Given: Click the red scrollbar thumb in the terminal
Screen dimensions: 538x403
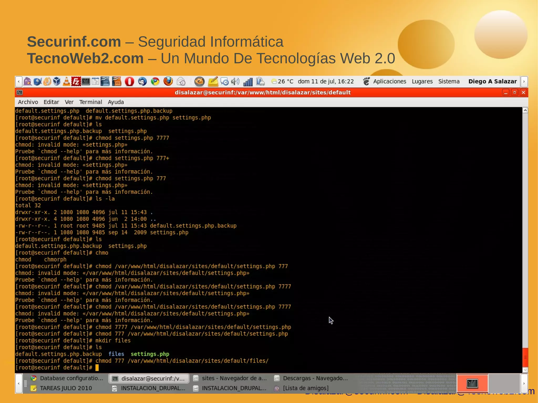Looking at the screenshot, I should (x=525, y=357).
